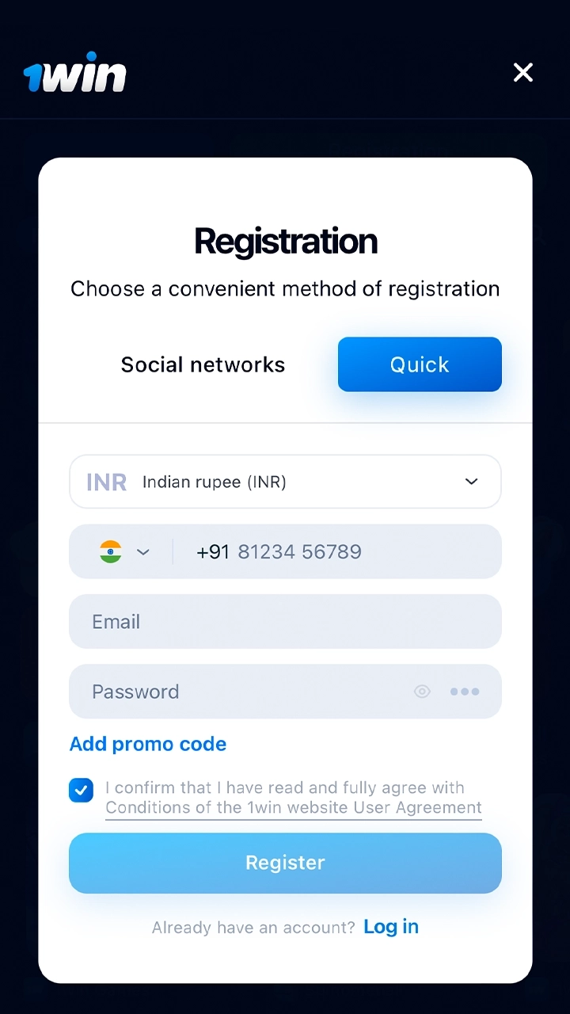Open the Log in link

(x=391, y=927)
